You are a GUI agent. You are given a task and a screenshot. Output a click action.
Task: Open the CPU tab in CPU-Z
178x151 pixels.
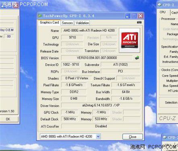(163, 12)
